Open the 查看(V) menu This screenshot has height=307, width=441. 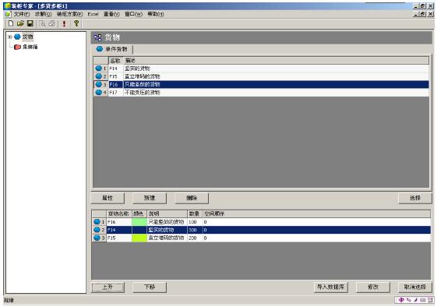pos(111,14)
